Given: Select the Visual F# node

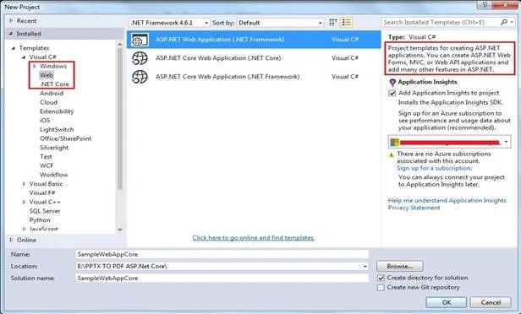Looking at the screenshot, I should (x=42, y=192).
